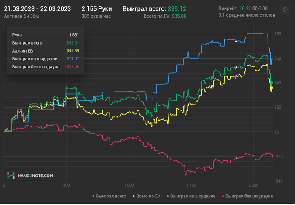Toggle the 'Выиграл всего' legend series
Image resolution: width=295 pixels, height=205 pixels.
point(109,196)
